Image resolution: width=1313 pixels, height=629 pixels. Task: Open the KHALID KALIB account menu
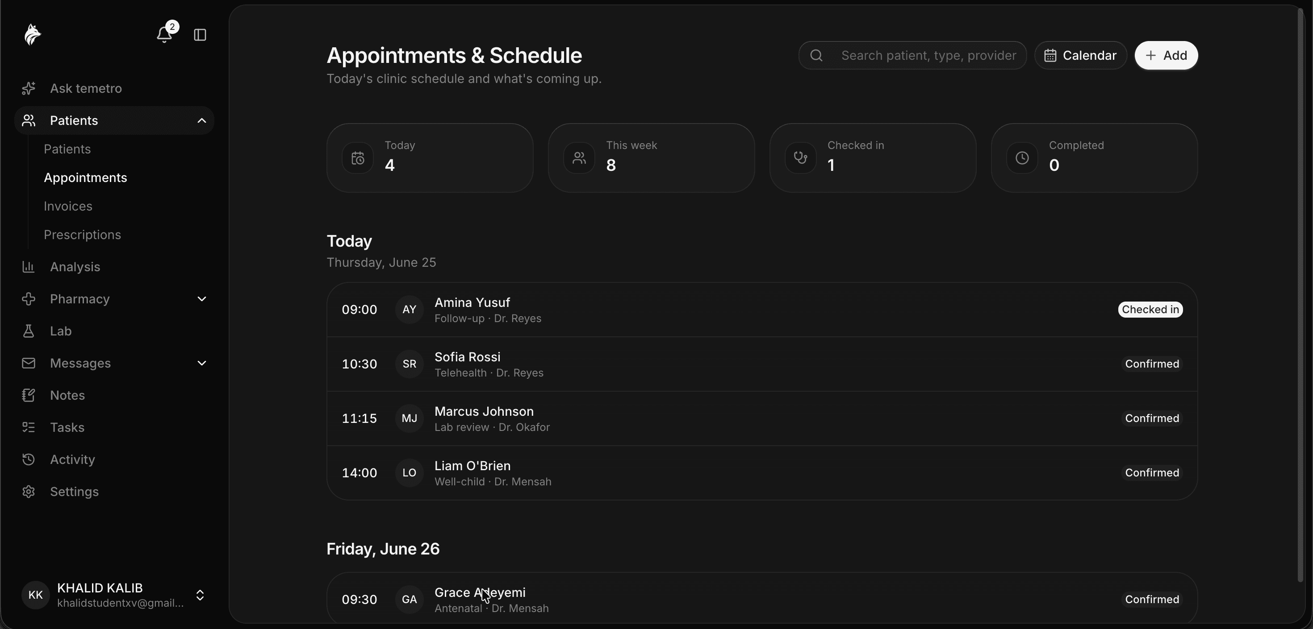tap(114, 595)
